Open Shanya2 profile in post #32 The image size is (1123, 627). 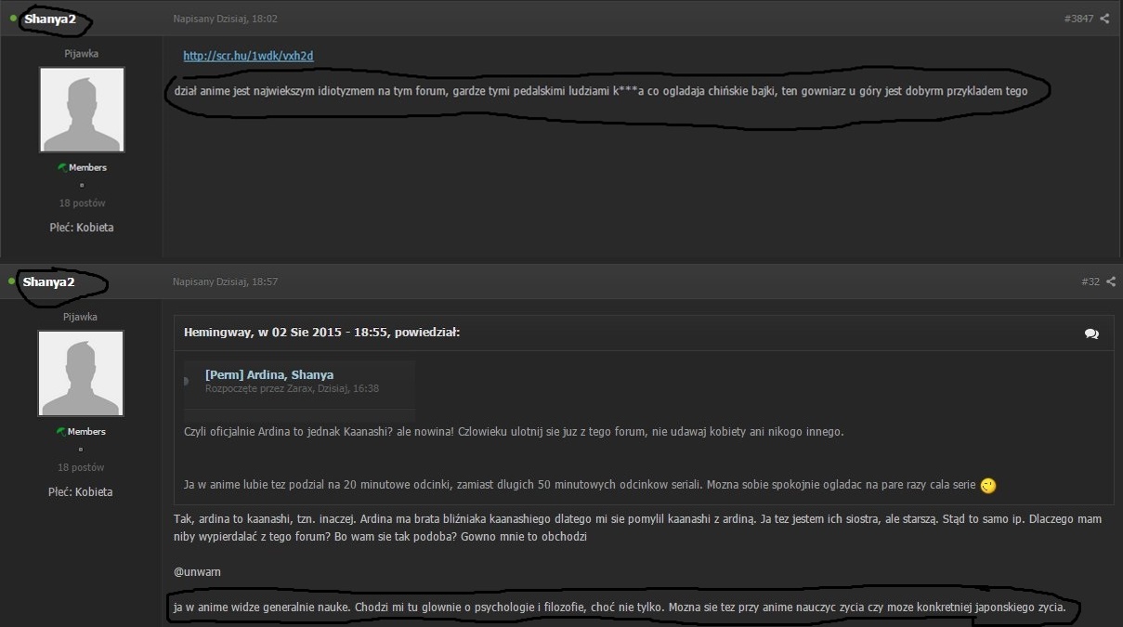pyautogui.click(x=48, y=281)
